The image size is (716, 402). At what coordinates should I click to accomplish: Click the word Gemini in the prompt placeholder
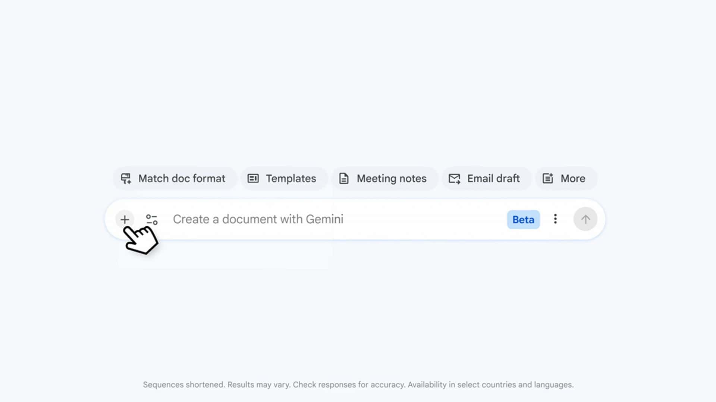[324, 219]
